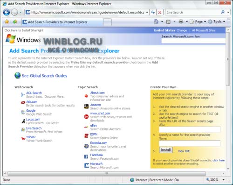This screenshot has width=233, height=185.
Task: Click the Install button
Action: coord(166,150)
